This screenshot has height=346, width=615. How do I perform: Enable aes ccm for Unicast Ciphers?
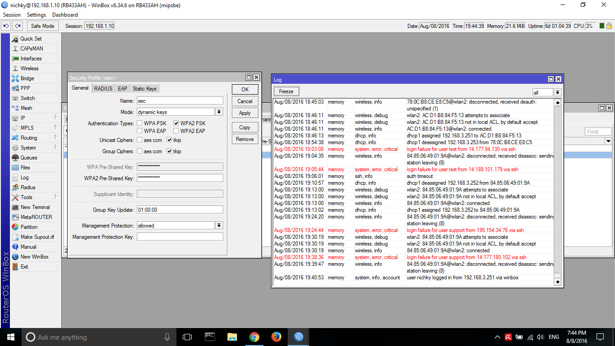(x=140, y=140)
